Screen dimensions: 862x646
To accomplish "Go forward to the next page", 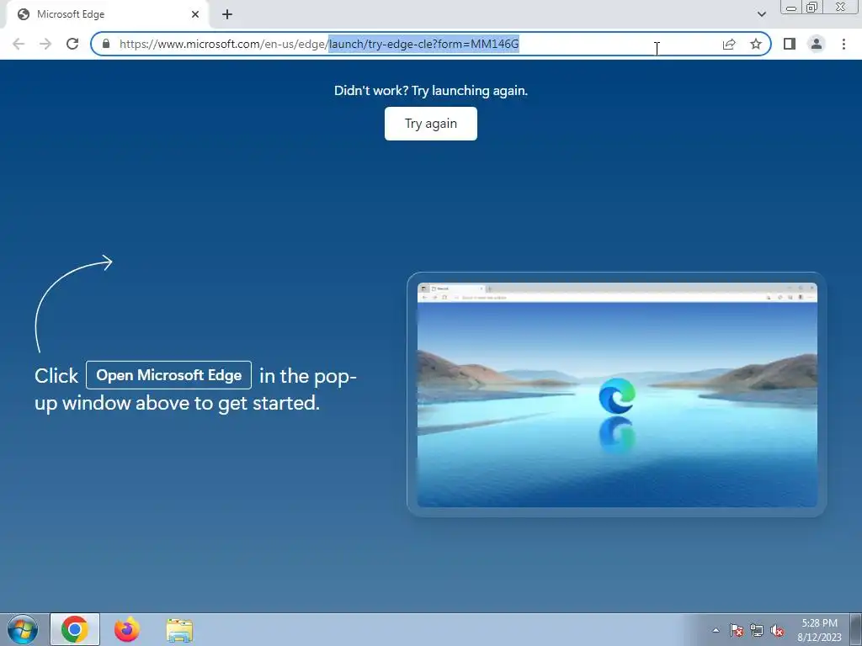I will 45,44.
